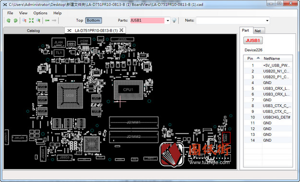
Task: Zoom out using the magnifier minus icon
Action: (24, 21)
